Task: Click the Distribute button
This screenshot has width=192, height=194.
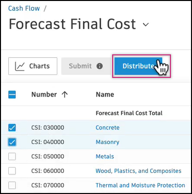Action: tap(138, 66)
